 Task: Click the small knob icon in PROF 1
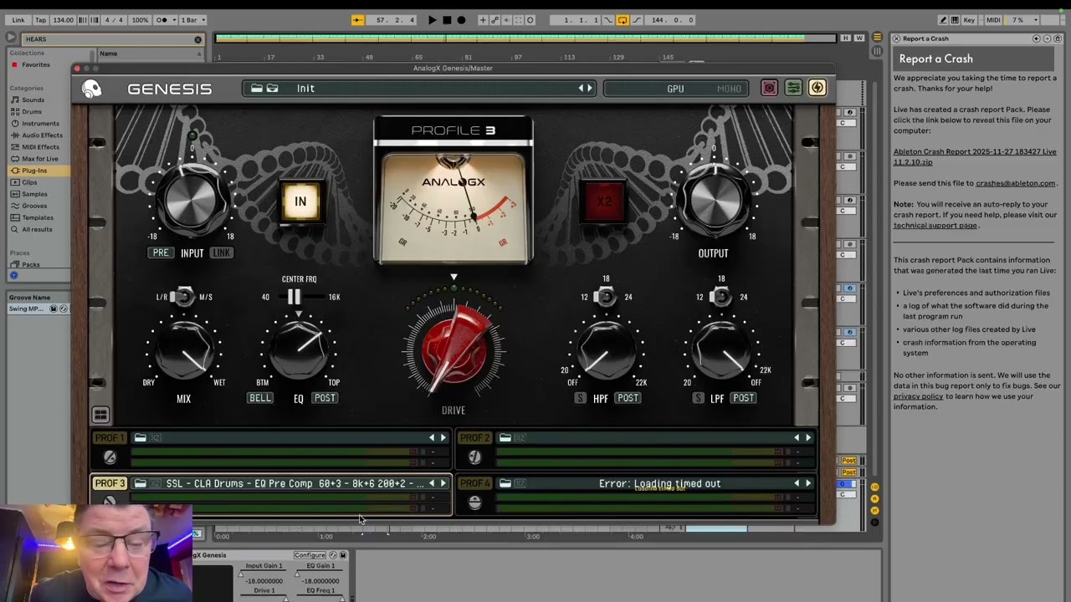click(110, 457)
